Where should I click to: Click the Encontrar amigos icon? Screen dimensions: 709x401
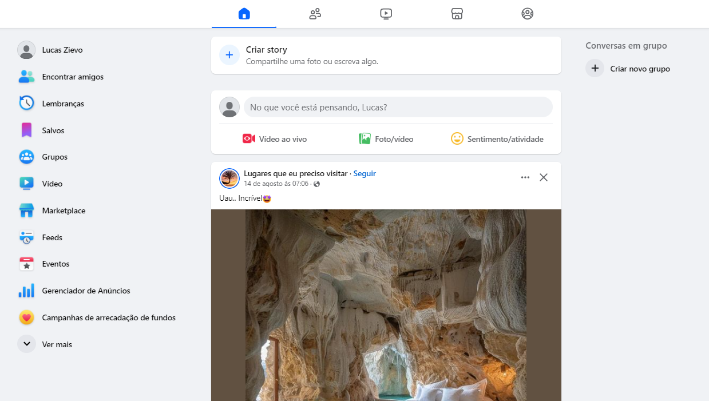(x=26, y=77)
